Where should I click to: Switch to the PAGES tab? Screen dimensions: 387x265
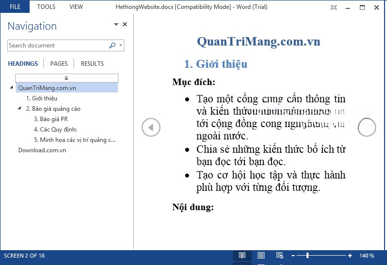59,63
